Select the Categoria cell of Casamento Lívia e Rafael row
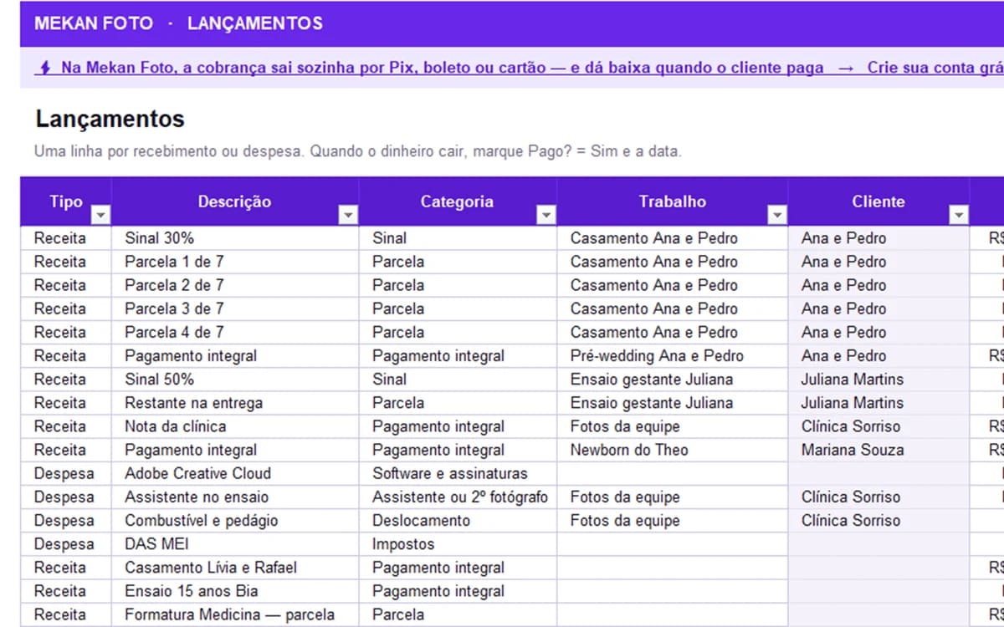 458,568
